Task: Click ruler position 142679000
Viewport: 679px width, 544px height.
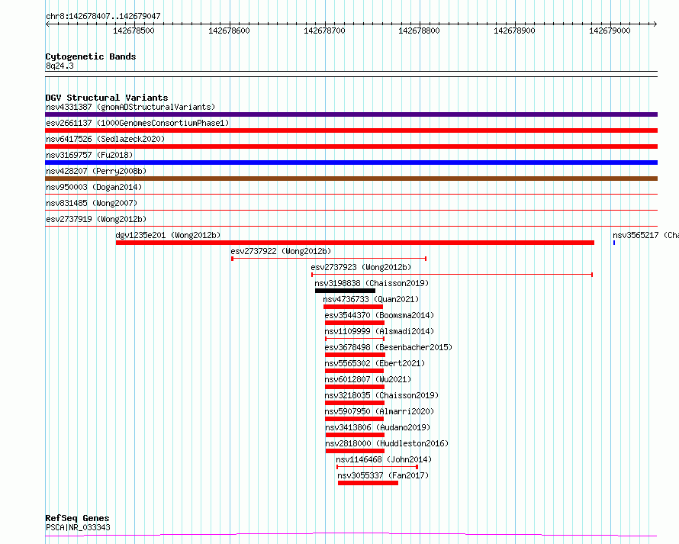Action: click(610, 31)
